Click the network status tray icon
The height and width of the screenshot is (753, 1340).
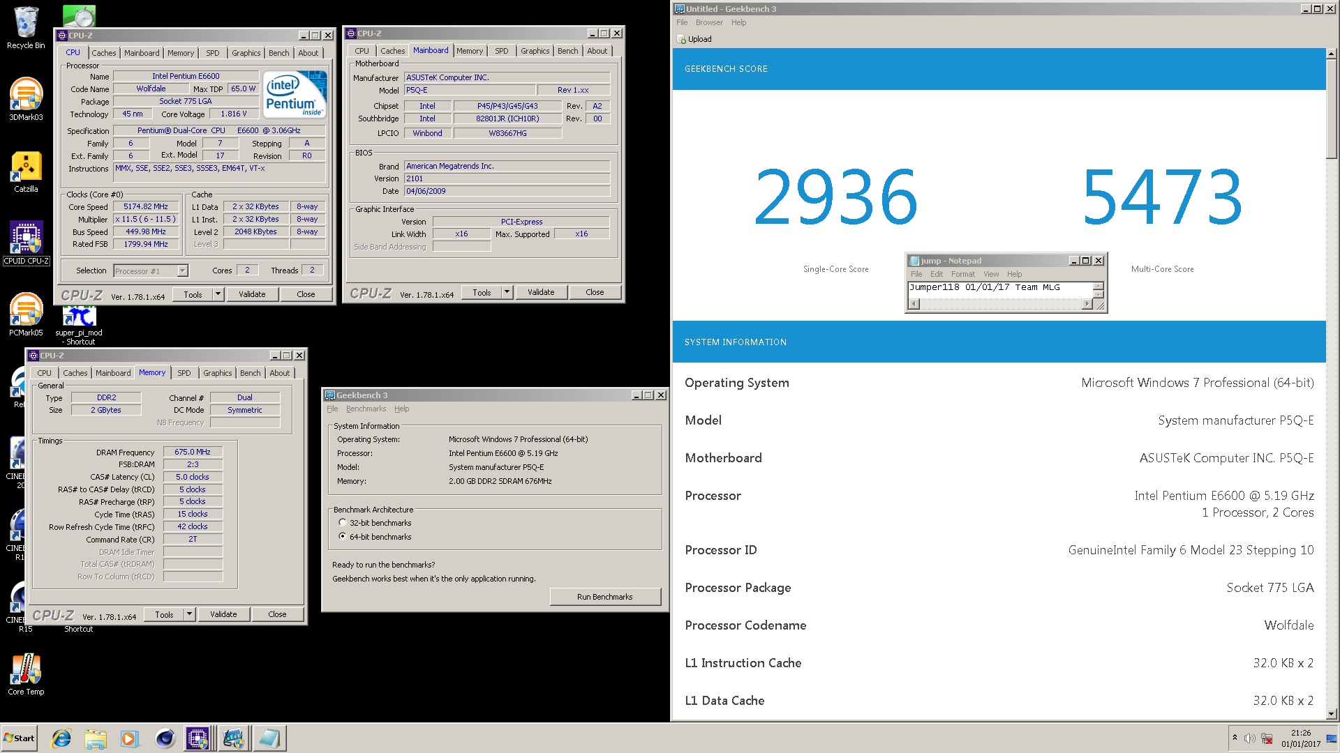coord(1267,738)
